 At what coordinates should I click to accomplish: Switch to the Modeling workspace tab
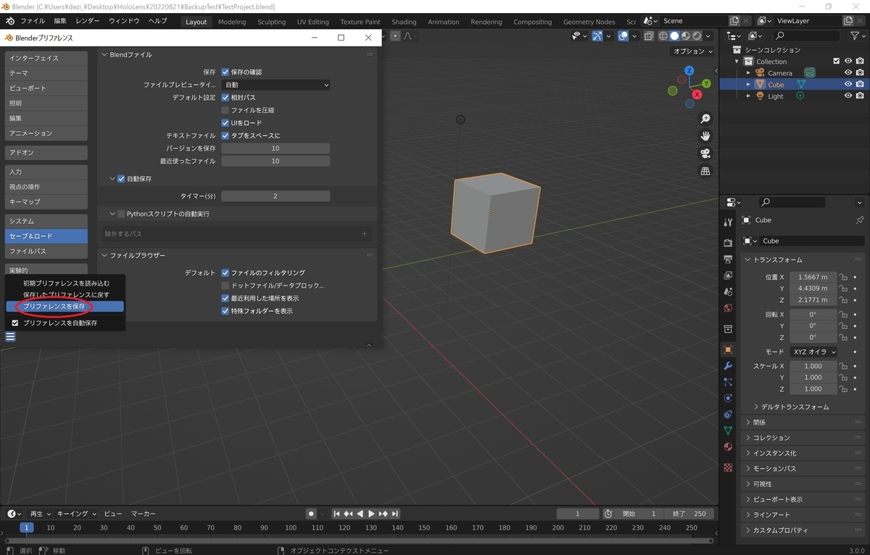[x=232, y=22]
